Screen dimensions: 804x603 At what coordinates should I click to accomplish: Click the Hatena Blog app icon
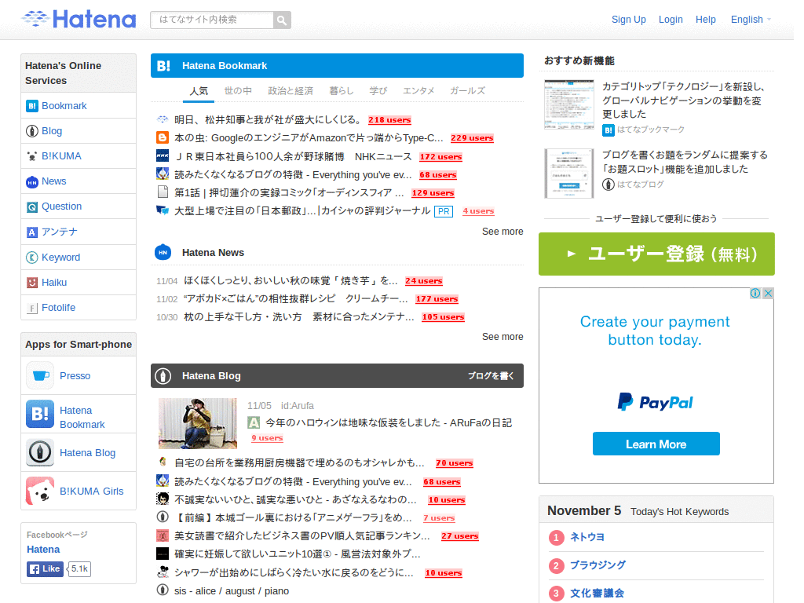point(40,452)
